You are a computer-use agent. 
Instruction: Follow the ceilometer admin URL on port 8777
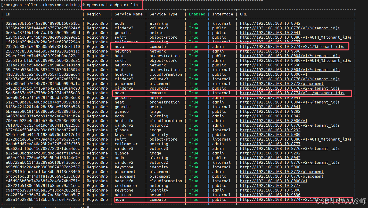(270, 144)
